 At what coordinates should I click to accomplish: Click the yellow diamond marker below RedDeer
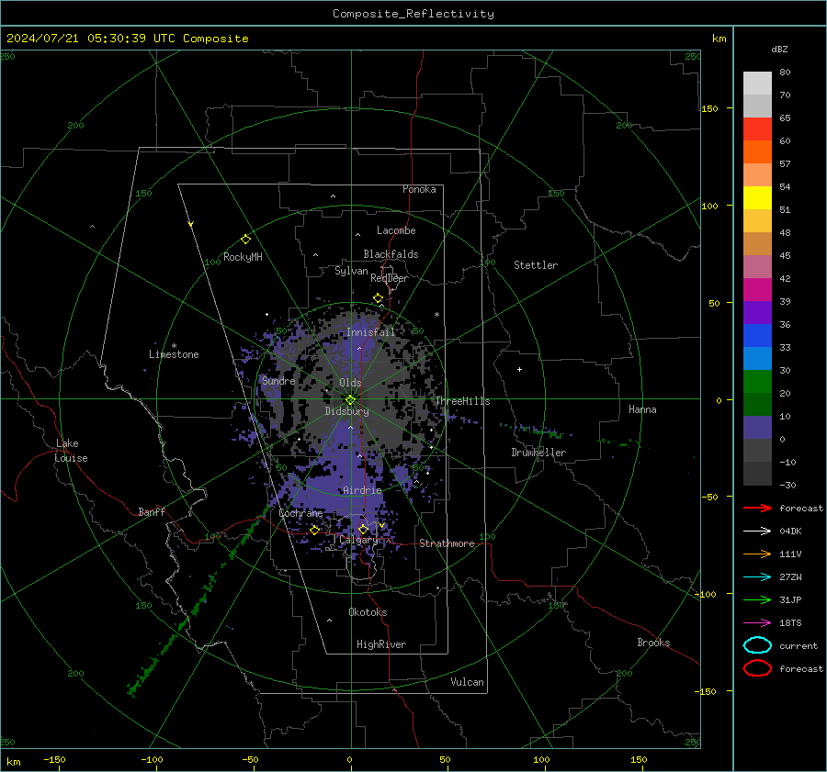point(378,298)
